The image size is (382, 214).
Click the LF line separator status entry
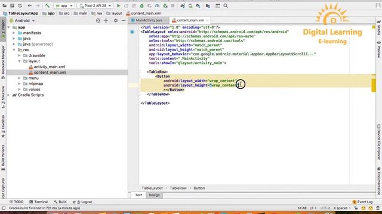pyautogui.click(x=313, y=208)
